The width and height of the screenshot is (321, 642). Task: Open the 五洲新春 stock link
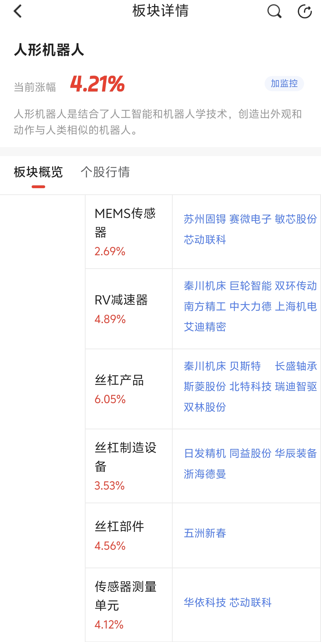point(205,533)
